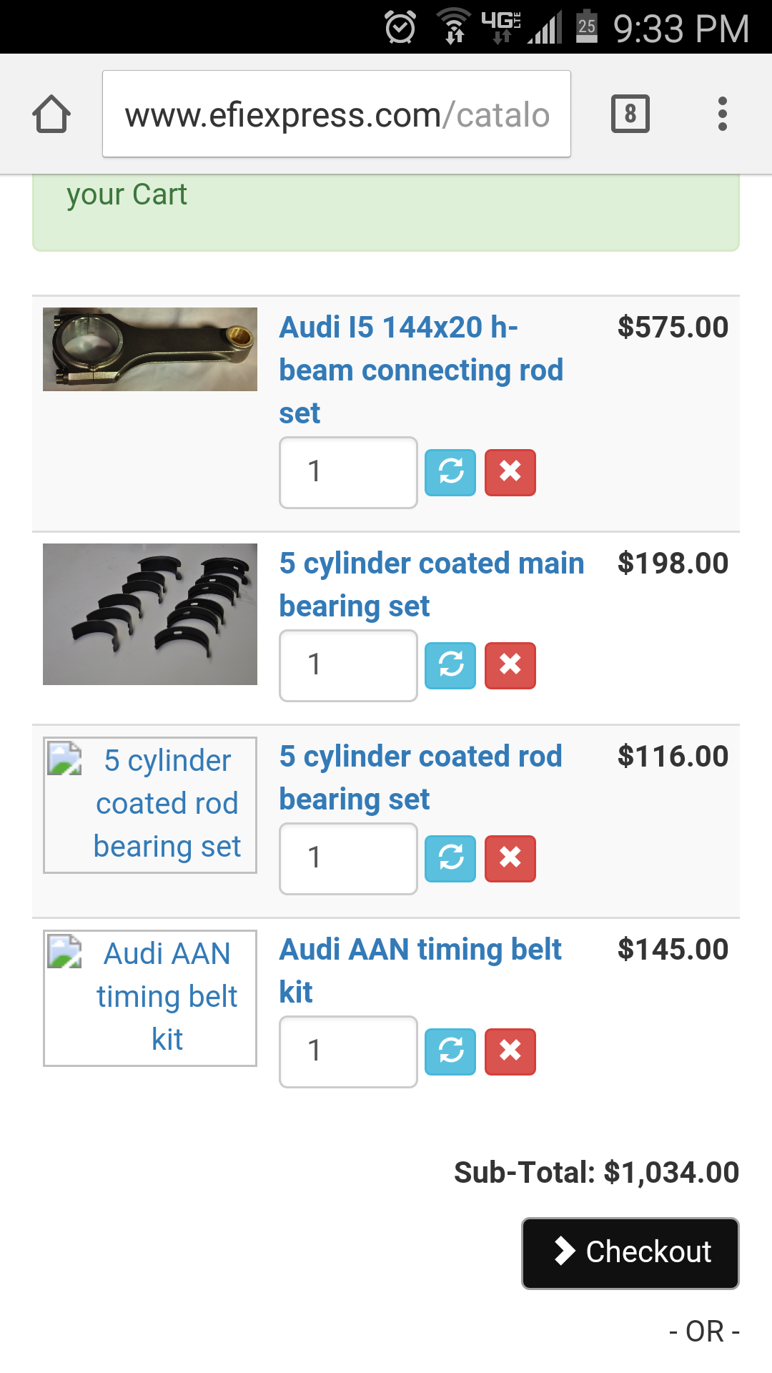
Task: Tap the main bearing set product photo
Action: click(150, 614)
